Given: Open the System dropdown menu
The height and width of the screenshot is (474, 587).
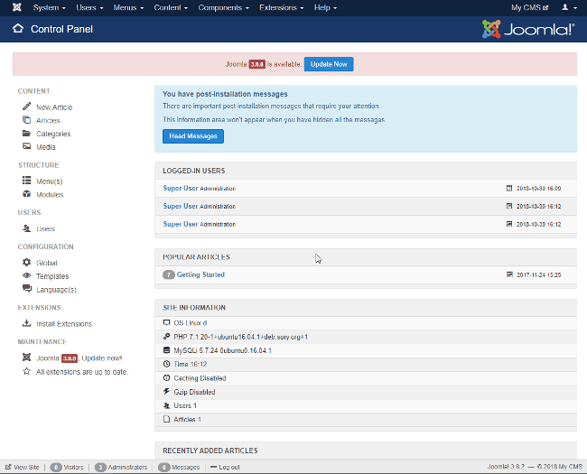Looking at the screenshot, I should [x=49, y=7].
